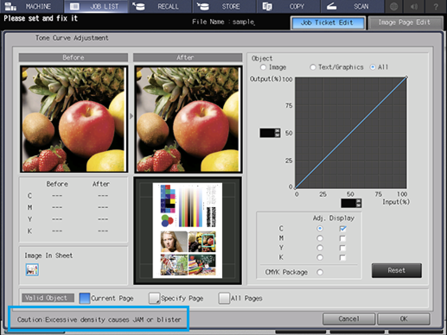
Task: Switch to Job Ticket Edit tab
Action: (x=327, y=23)
